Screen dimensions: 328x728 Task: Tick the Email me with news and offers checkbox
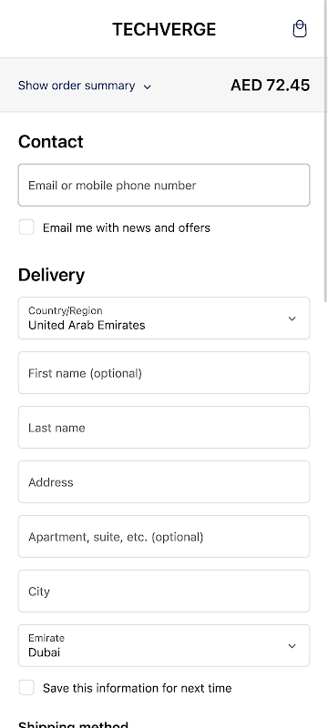pyautogui.click(x=26, y=227)
